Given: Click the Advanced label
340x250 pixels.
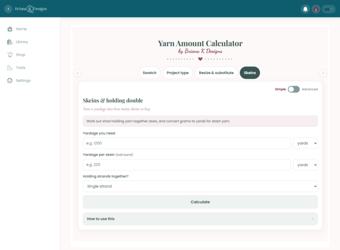Looking at the screenshot, I should coord(310,89).
